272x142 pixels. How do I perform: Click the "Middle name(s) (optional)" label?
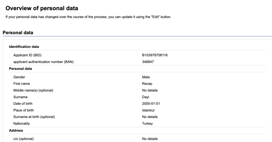33,90
